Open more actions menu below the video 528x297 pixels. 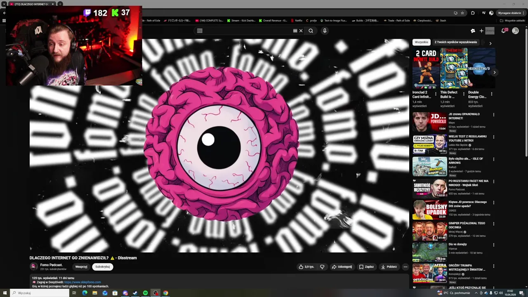pyautogui.click(x=405, y=267)
